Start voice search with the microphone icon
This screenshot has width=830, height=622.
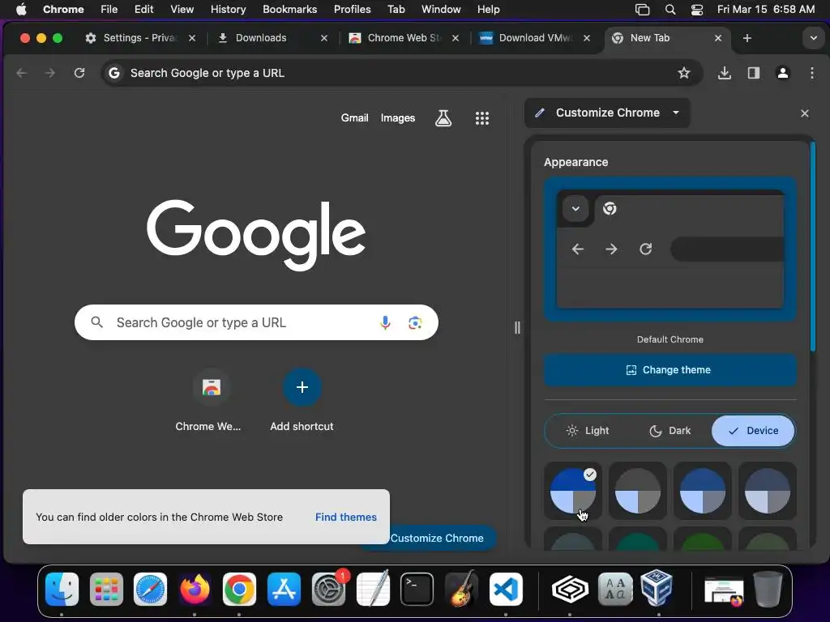tap(385, 322)
